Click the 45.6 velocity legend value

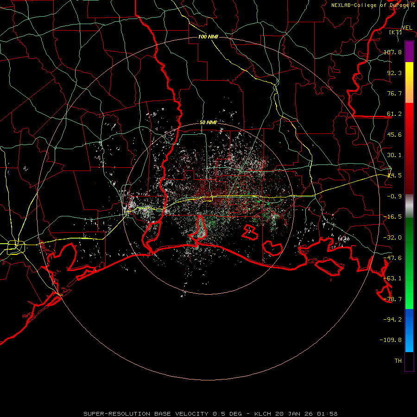394,134
